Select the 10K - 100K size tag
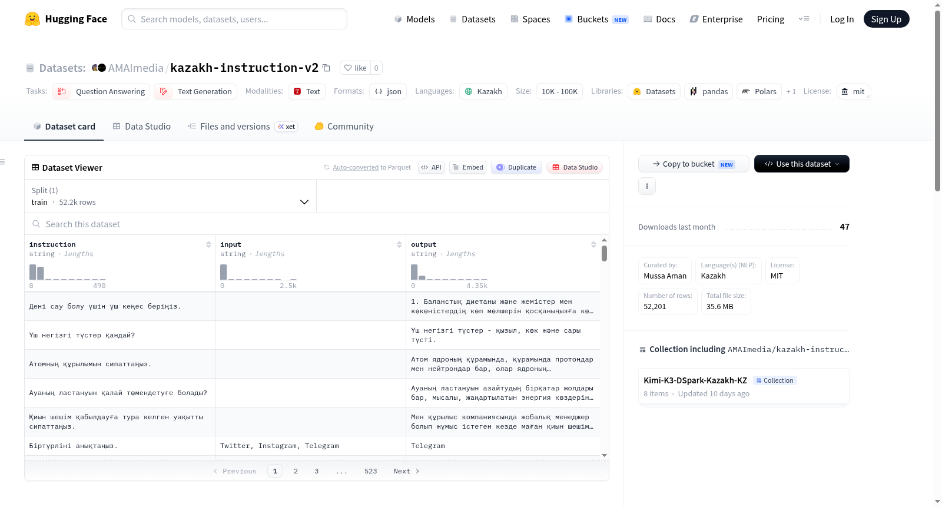 tap(559, 91)
